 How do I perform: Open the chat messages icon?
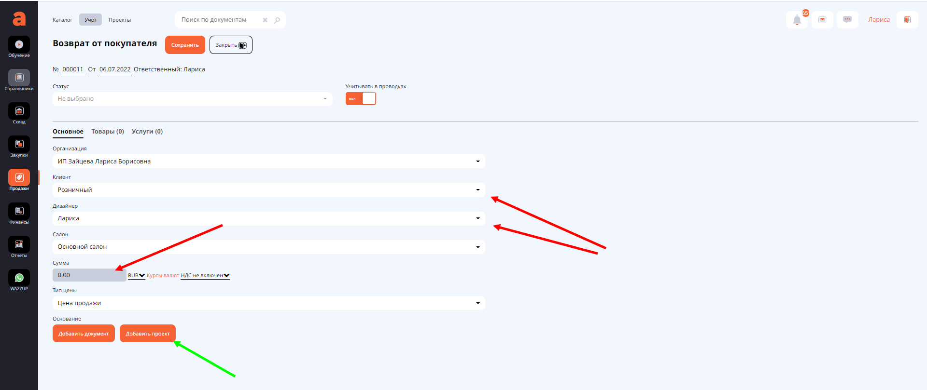tap(847, 20)
